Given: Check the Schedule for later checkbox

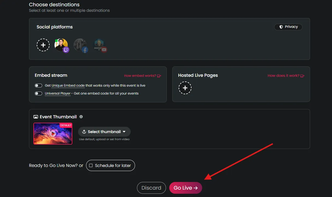Looking at the screenshot, I should click(x=91, y=166).
